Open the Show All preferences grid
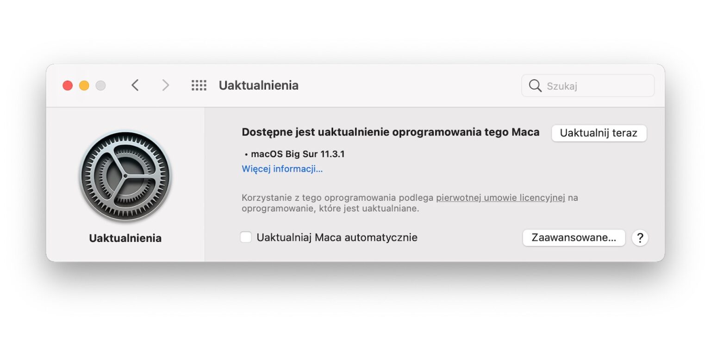 coord(199,86)
